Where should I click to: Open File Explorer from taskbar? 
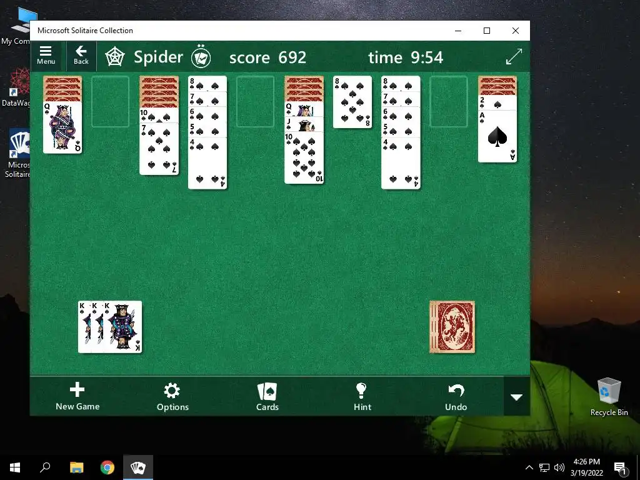coord(76,467)
